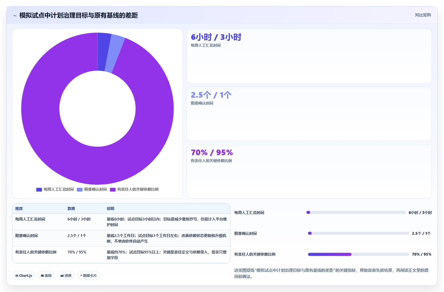Click the 对比矩阵 label in header
Image resolution: width=444 pixels, height=292 pixels.
click(x=423, y=15)
